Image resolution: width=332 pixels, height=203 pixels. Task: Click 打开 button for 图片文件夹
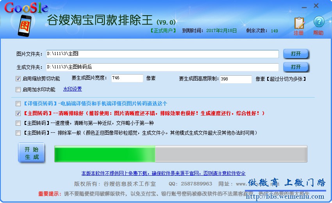pyautogui.click(x=296, y=54)
